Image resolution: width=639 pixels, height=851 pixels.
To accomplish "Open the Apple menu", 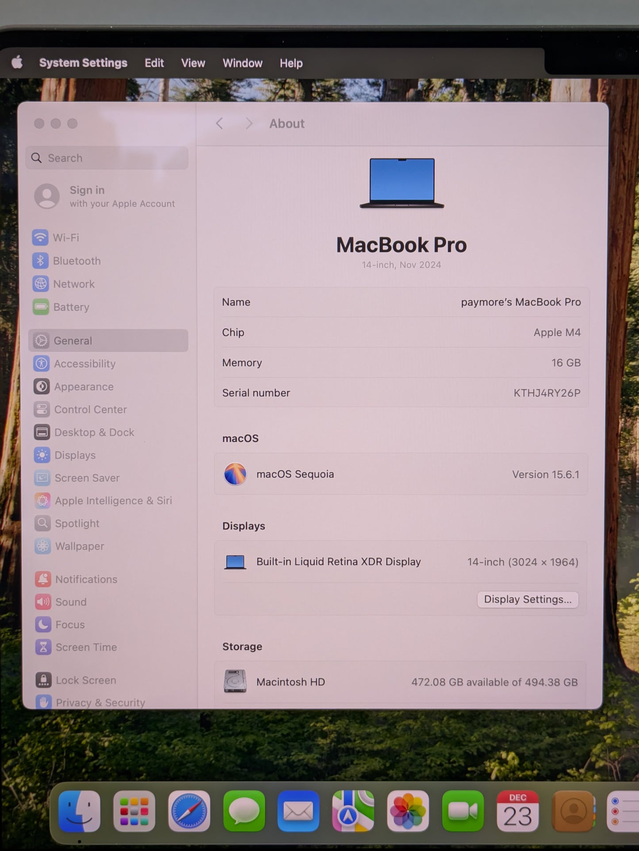I will 17,63.
